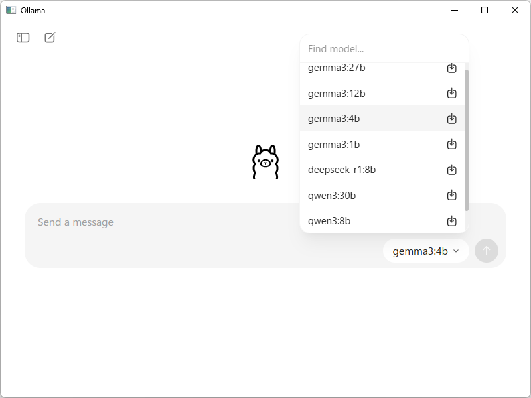
Task: Toggle the sidebar panel icon
Action: click(x=23, y=38)
